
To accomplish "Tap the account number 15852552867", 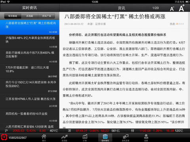I will point(17,138).
